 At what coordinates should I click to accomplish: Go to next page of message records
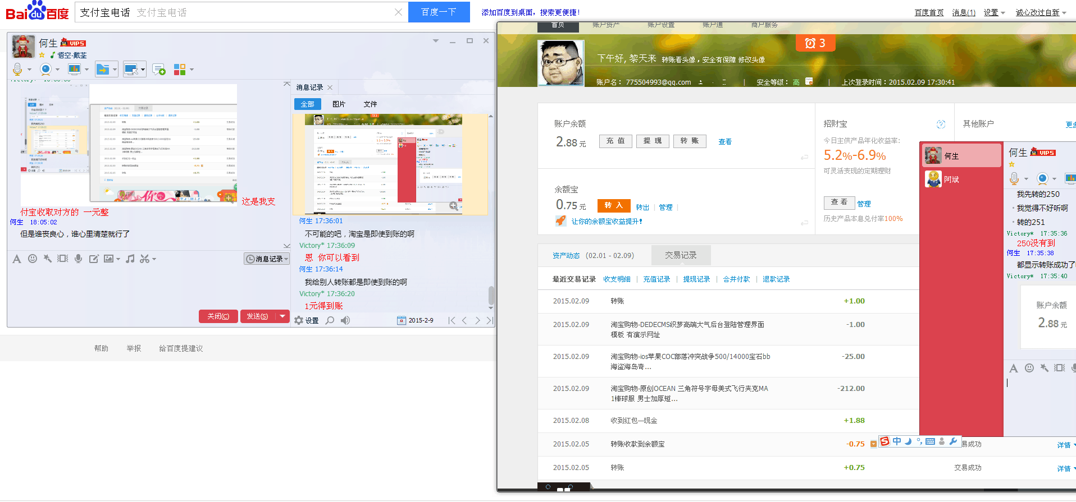[477, 320]
